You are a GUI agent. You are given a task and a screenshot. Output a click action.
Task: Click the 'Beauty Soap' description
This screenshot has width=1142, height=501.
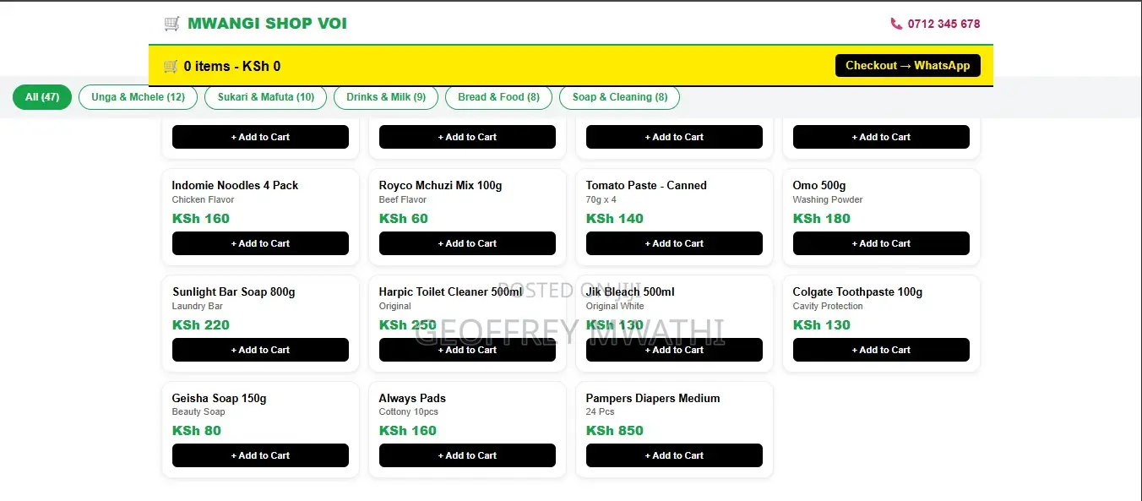tap(198, 412)
